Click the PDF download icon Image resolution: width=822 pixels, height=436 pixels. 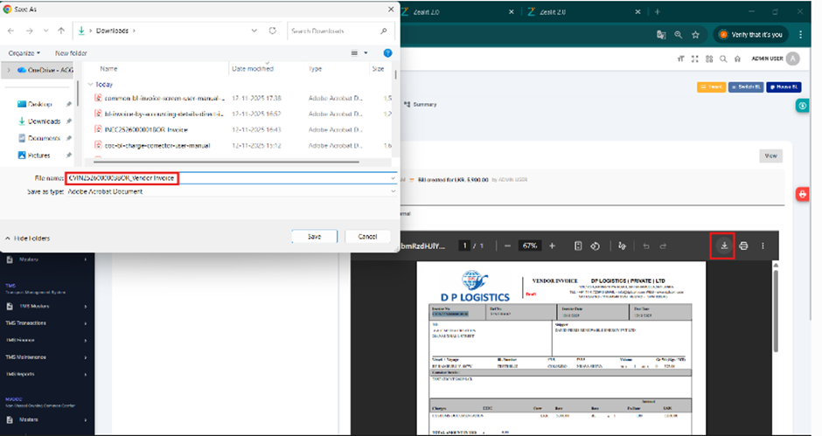click(x=724, y=246)
